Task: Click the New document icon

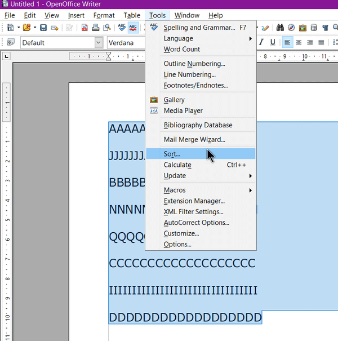Action: 11,28
